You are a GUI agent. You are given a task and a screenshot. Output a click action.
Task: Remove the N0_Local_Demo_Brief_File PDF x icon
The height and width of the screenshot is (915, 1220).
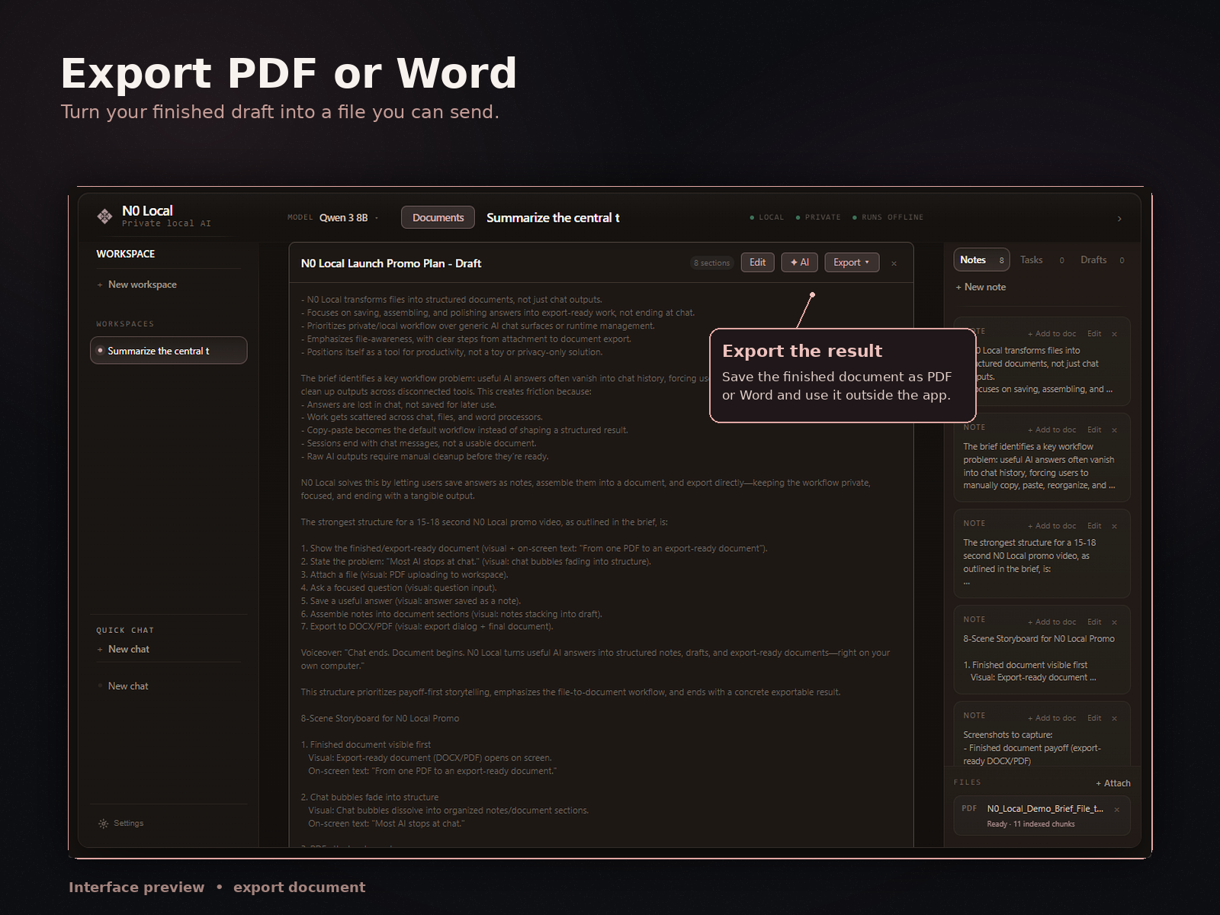point(1117,810)
